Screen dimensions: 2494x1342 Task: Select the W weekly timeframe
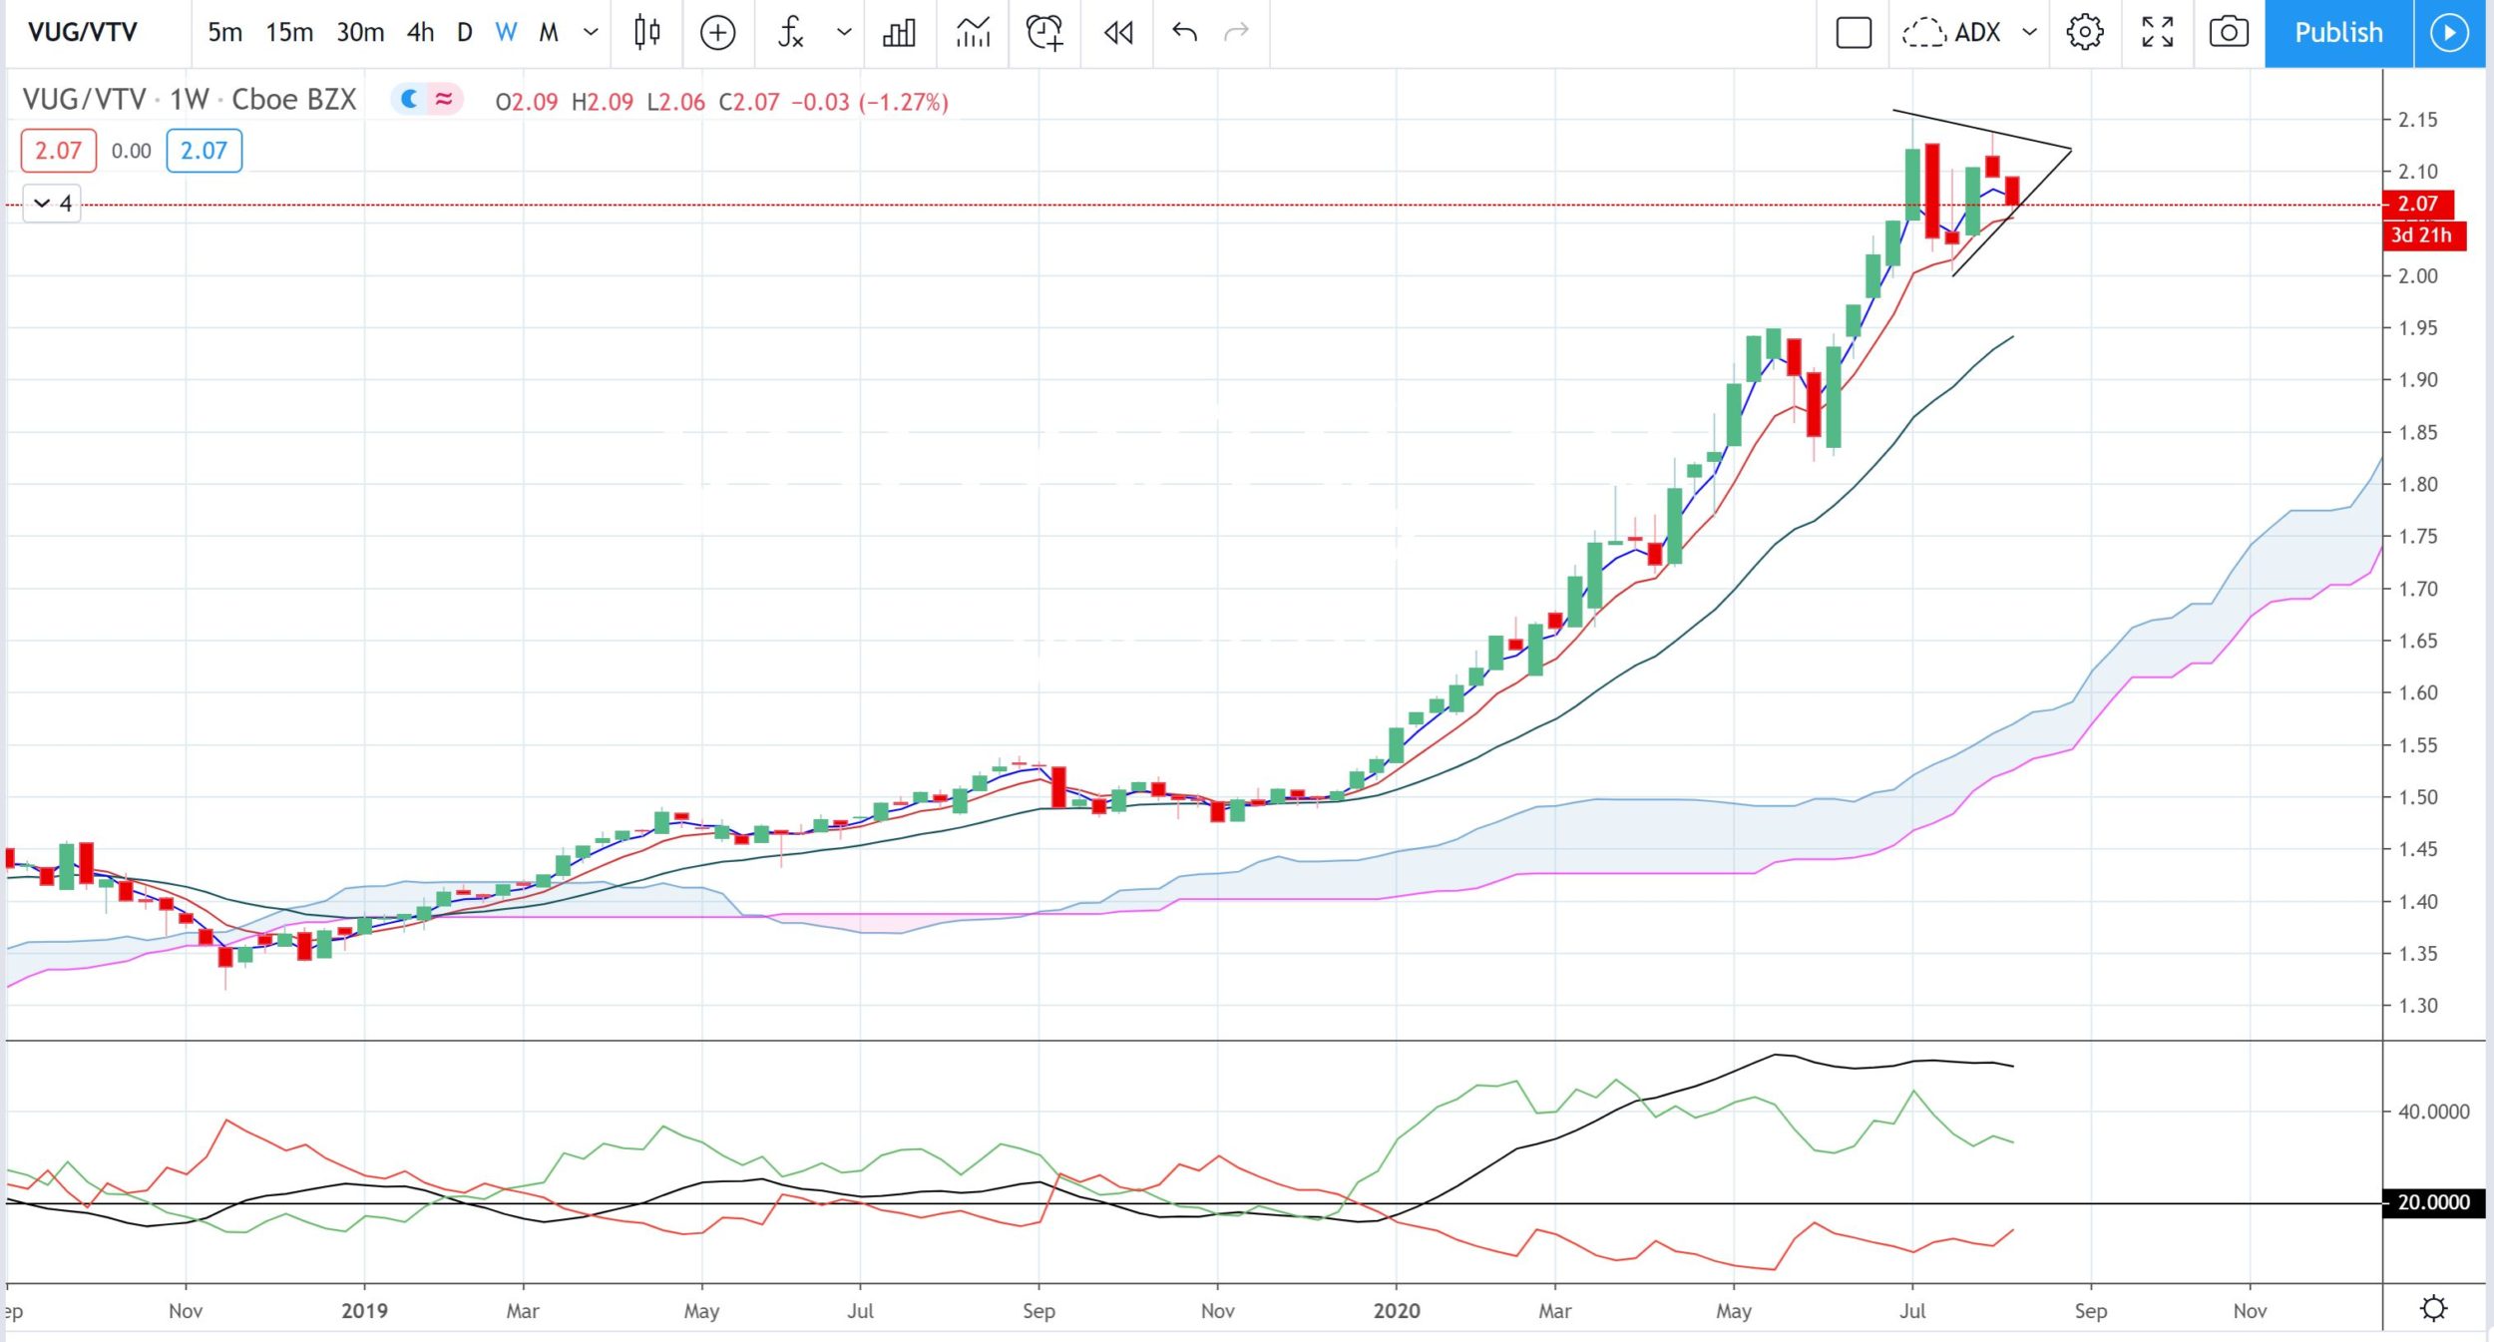click(507, 33)
